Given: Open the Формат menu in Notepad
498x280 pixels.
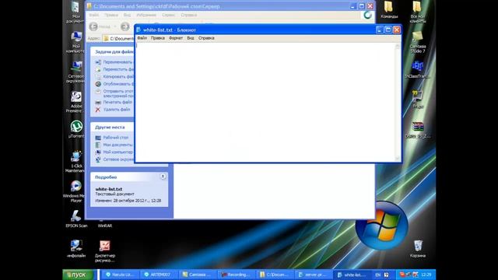Looking at the screenshot, I should (x=176, y=38).
